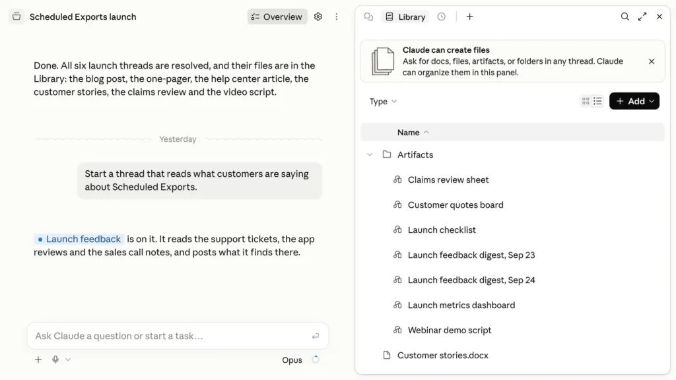Click the Ask Claude message input field

pyautogui.click(x=178, y=336)
